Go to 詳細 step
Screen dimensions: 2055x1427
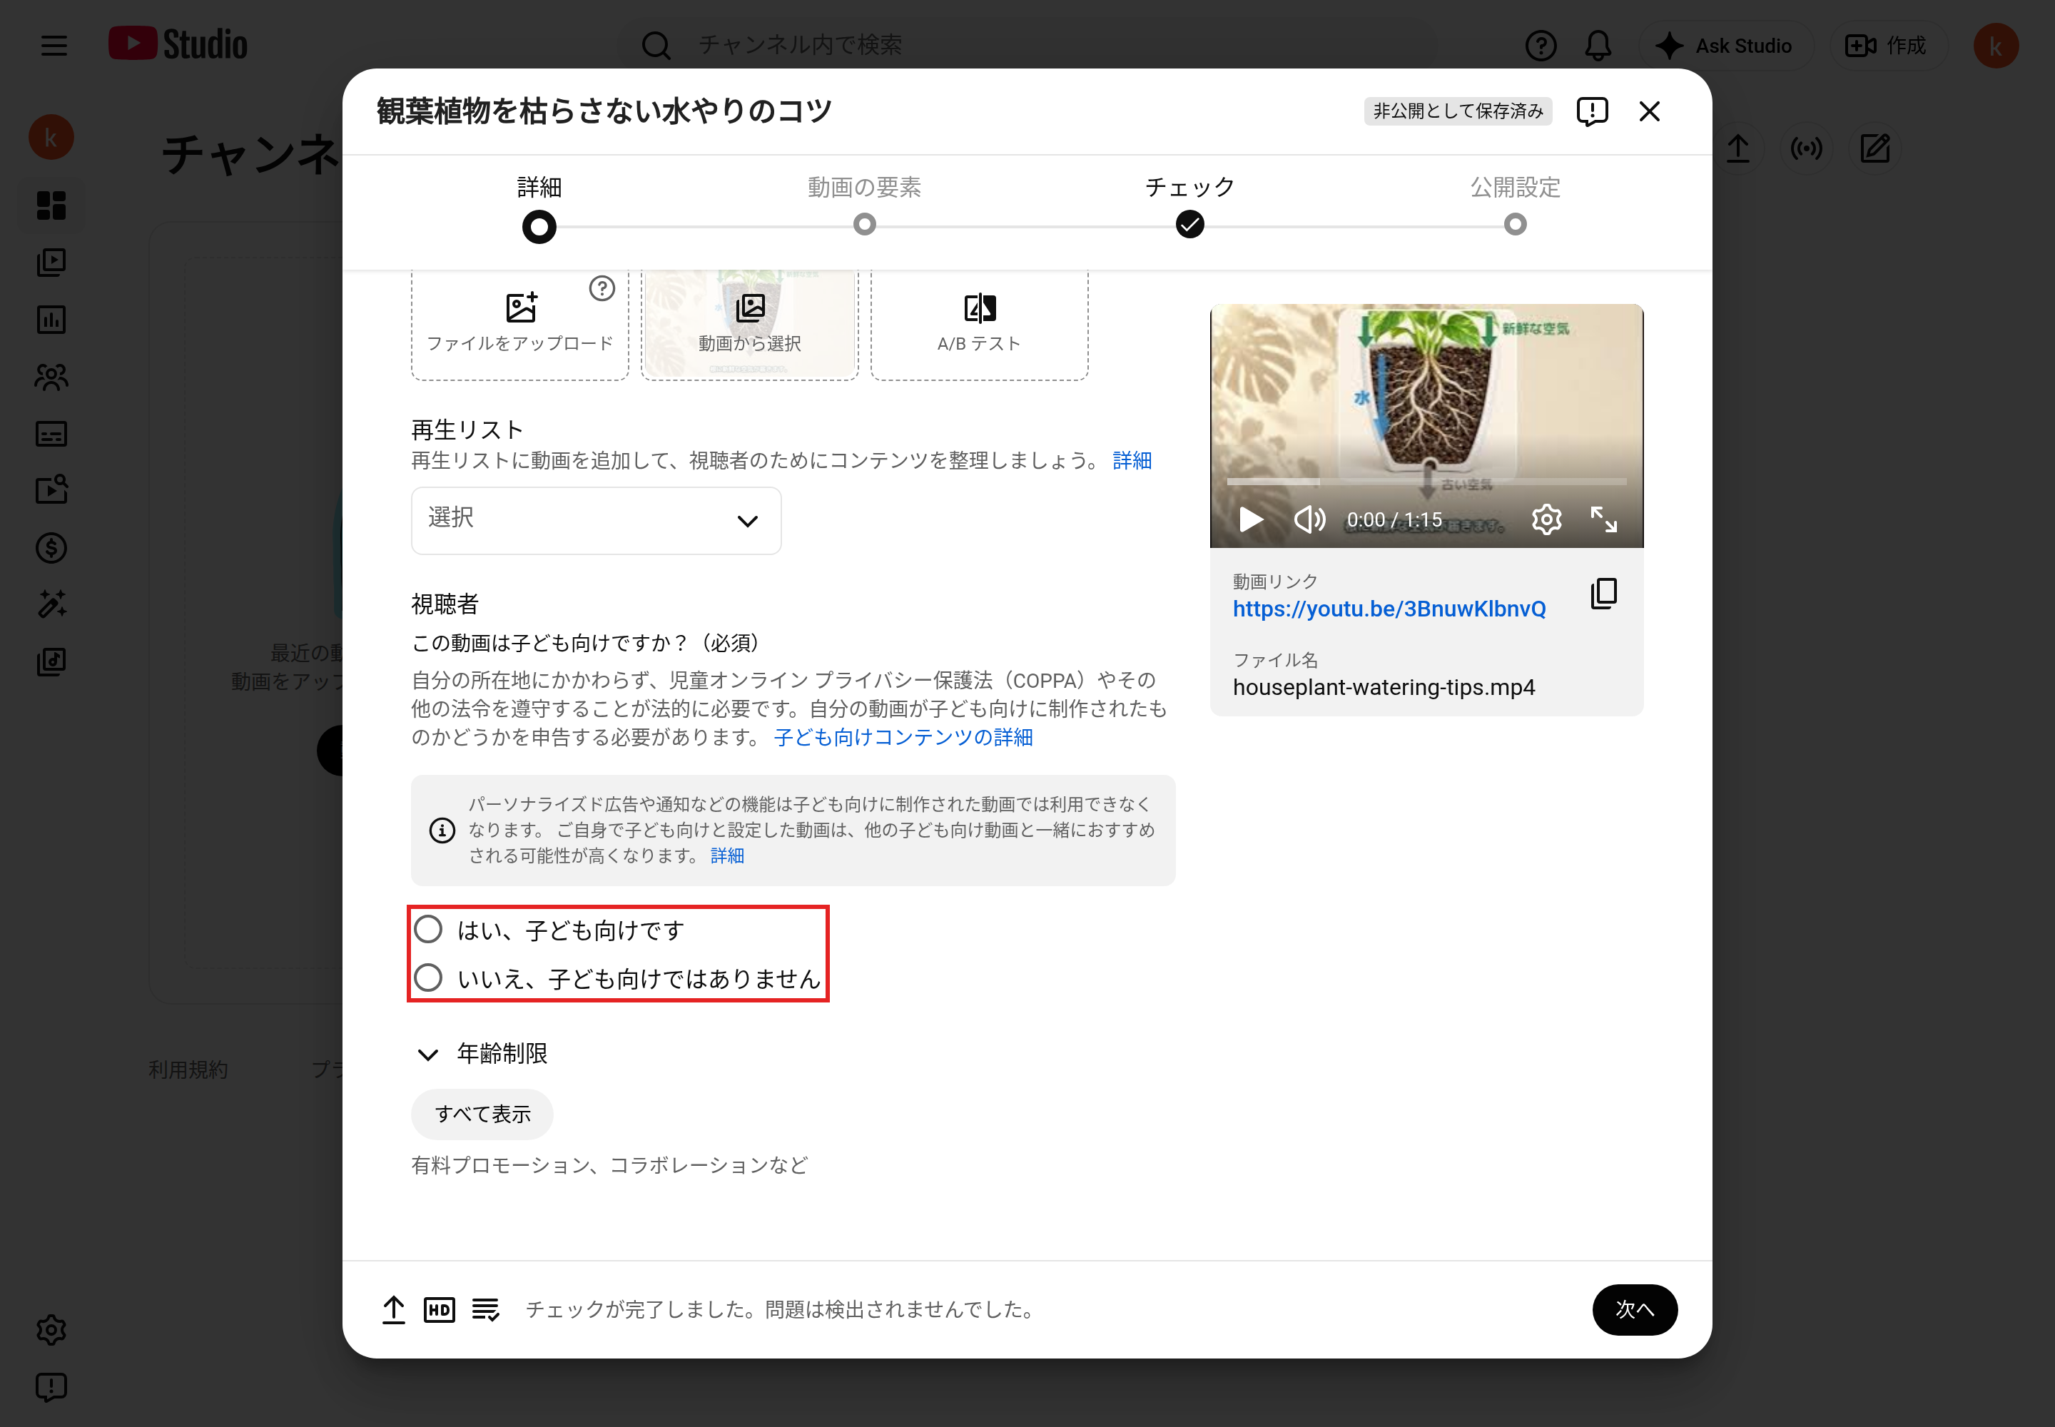click(x=539, y=208)
